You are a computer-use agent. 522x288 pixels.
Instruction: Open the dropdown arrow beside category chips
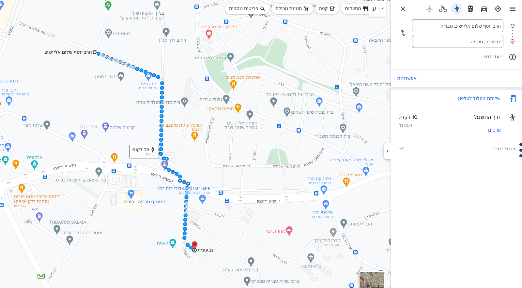point(382,8)
